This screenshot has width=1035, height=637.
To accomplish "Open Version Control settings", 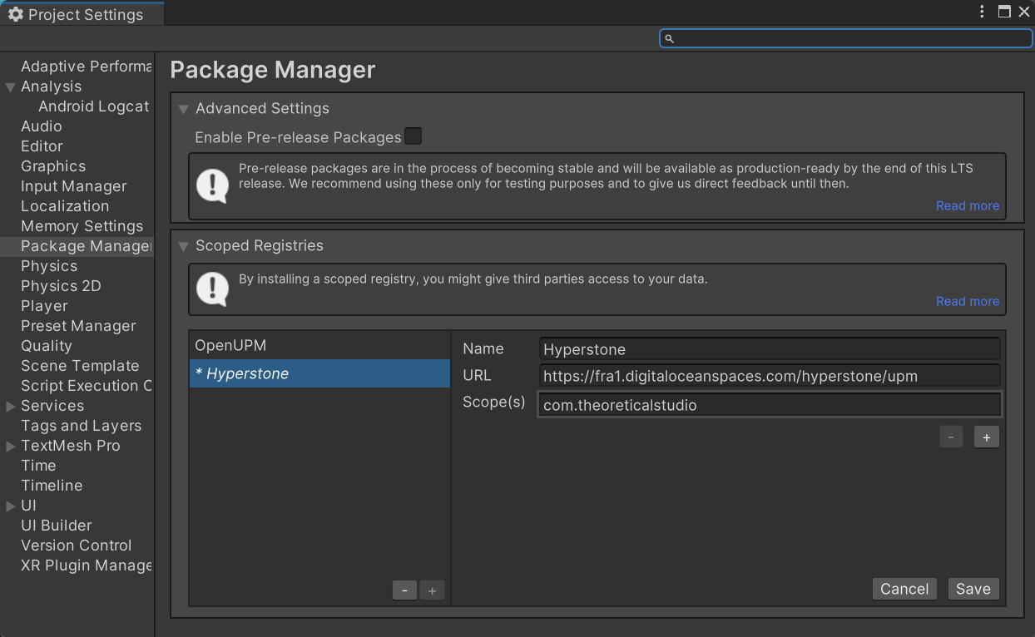I will click(77, 546).
